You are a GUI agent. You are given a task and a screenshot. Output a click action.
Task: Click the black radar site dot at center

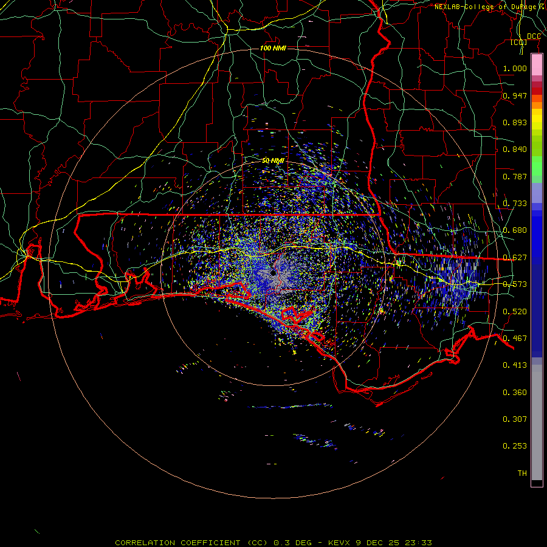tap(273, 273)
